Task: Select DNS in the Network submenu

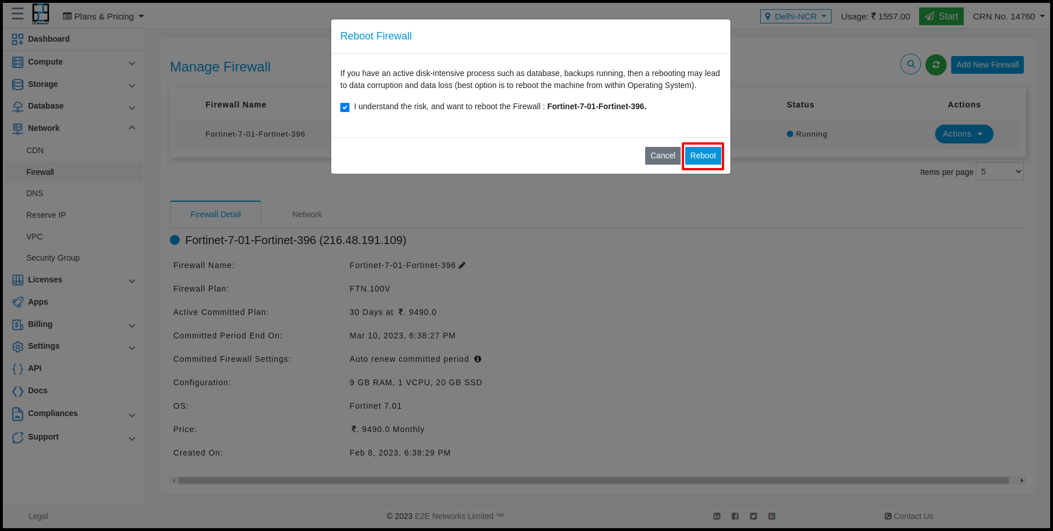Action: pos(35,193)
